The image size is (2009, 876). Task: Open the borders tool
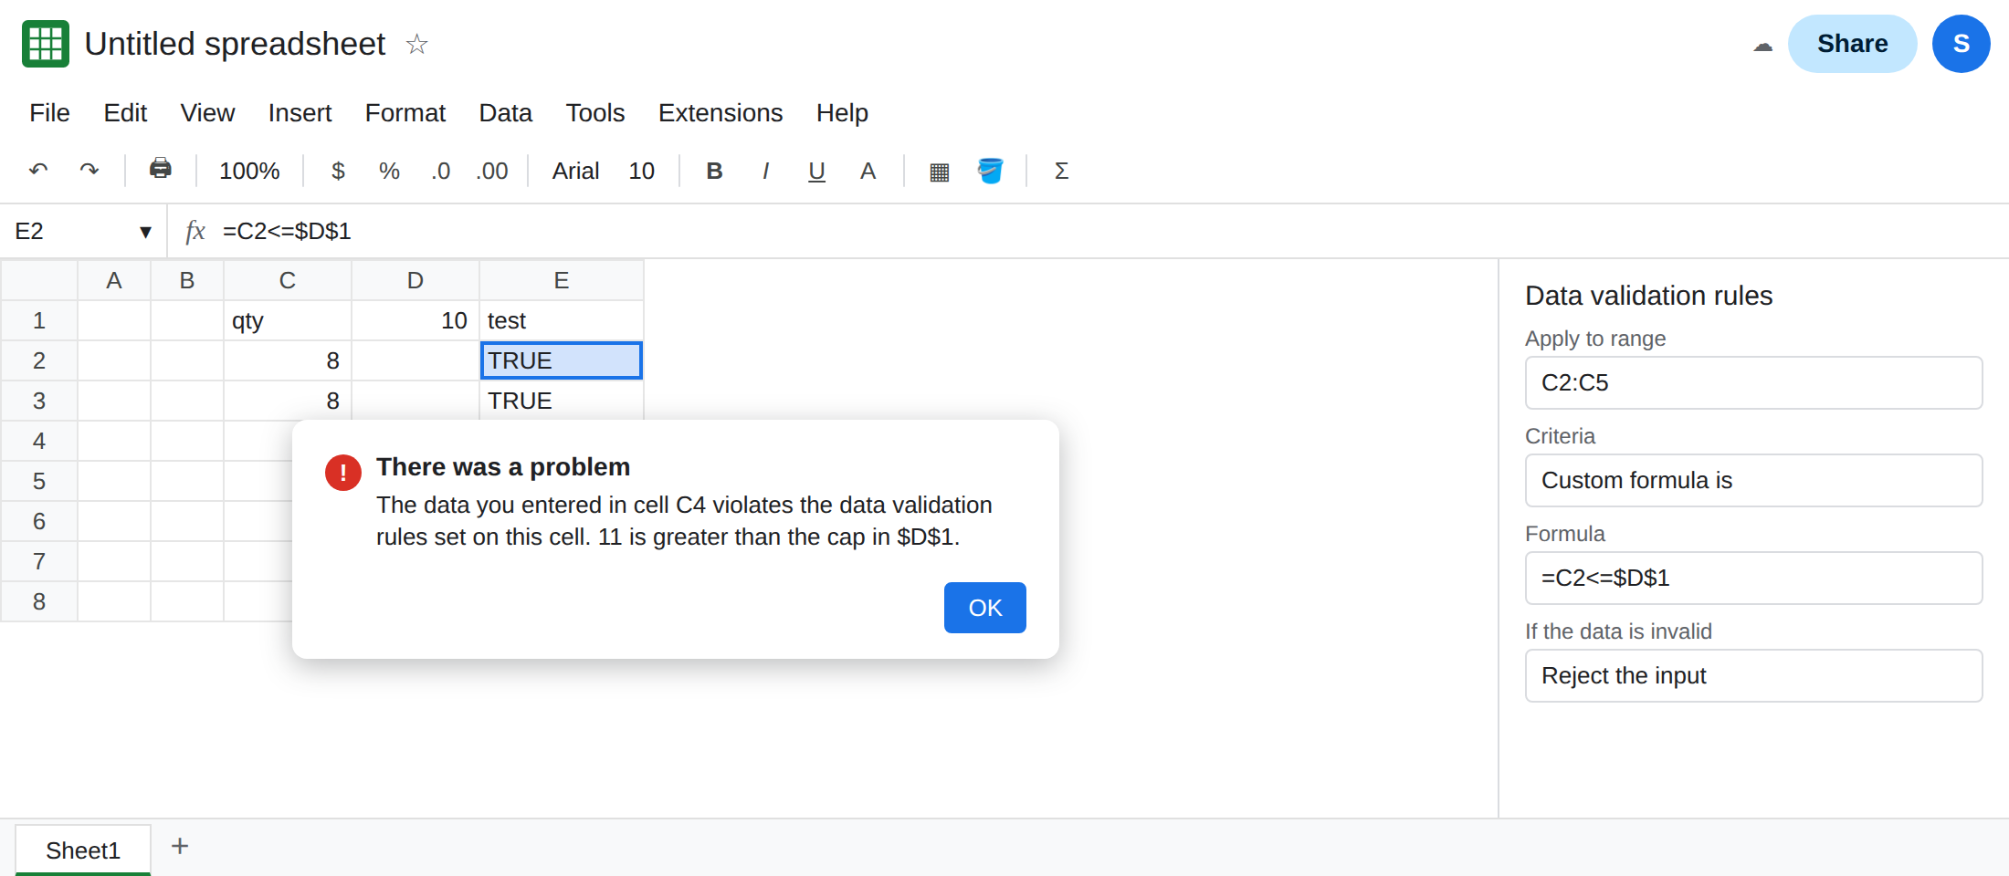pyautogui.click(x=940, y=172)
